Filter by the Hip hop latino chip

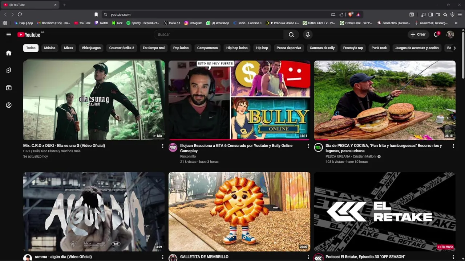pos(237,48)
